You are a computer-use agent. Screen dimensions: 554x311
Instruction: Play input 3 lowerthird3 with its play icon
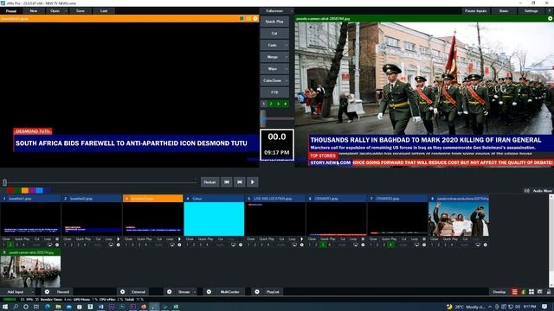[x=179, y=239]
